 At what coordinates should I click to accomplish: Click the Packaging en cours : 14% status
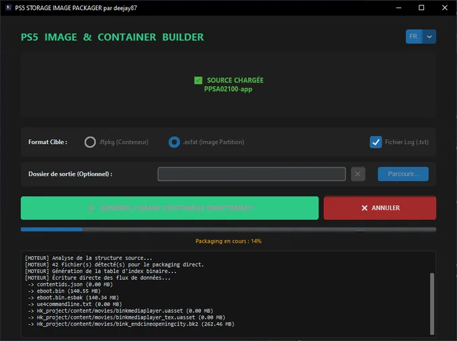[229, 241]
